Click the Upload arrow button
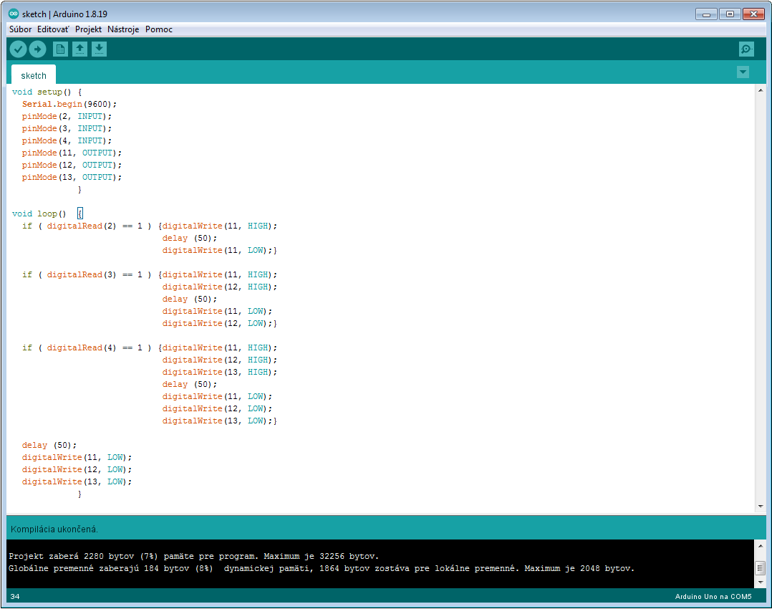 click(x=37, y=49)
